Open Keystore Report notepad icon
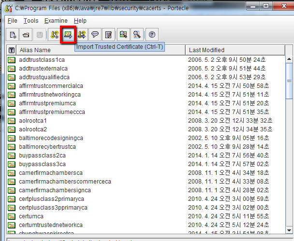The image size is (294, 241). tap(108, 35)
